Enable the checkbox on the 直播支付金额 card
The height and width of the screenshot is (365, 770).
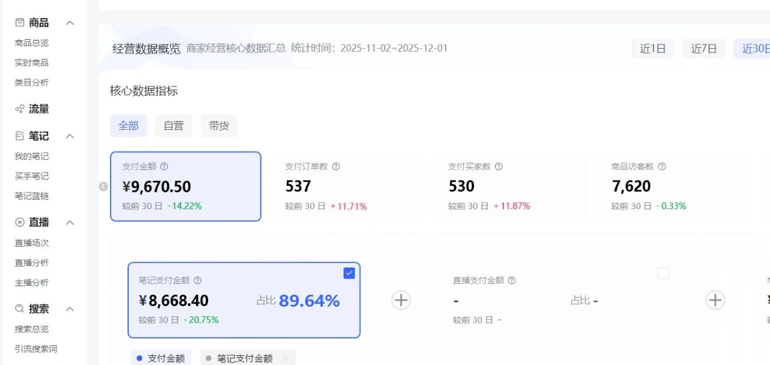click(663, 273)
